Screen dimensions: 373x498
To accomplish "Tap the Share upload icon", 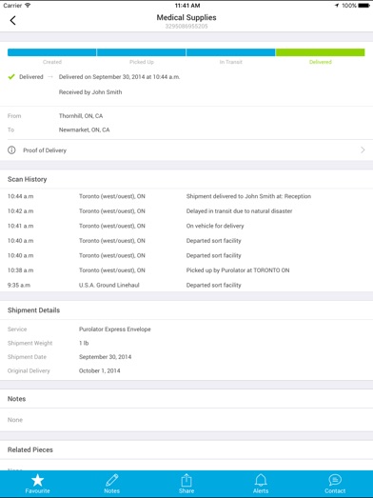I will coord(186,480).
